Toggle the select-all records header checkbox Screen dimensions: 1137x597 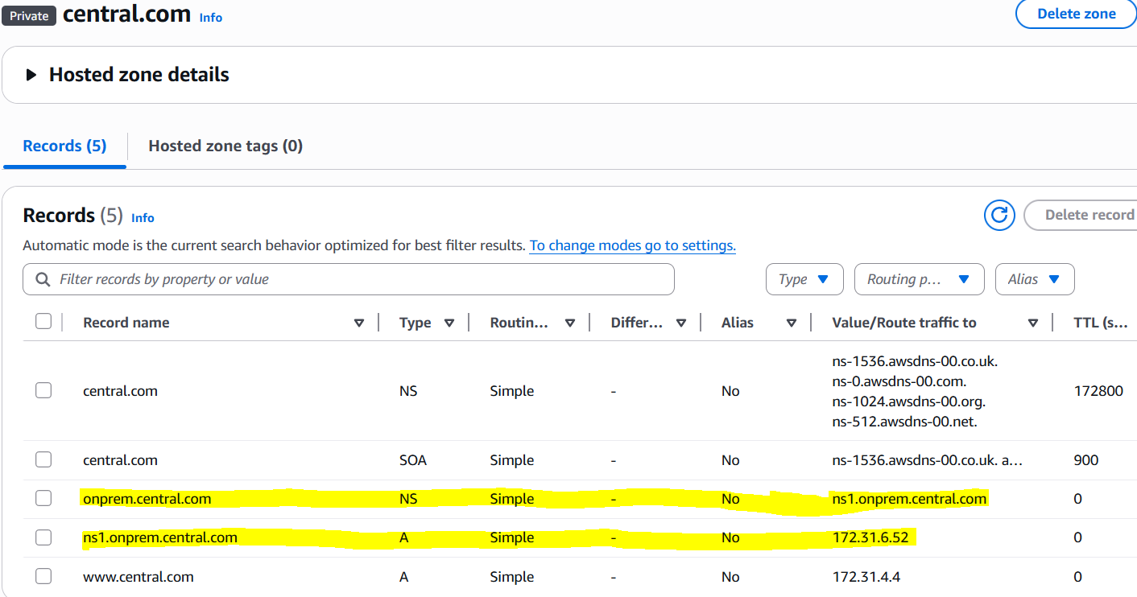43,322
